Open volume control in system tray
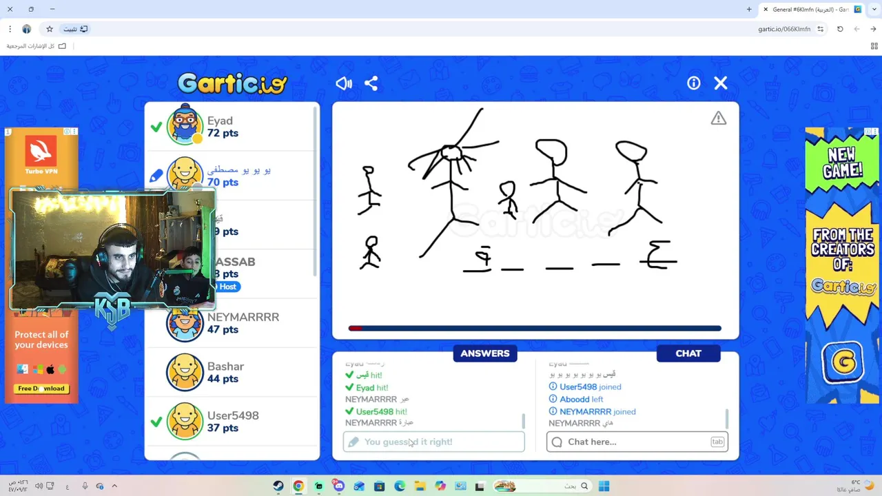 pos(39,486)
